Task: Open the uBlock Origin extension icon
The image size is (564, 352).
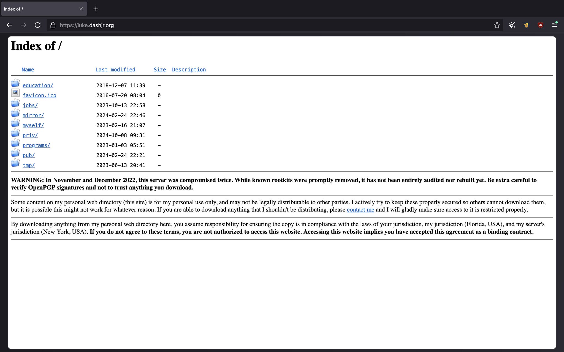Action: (540, 25)
